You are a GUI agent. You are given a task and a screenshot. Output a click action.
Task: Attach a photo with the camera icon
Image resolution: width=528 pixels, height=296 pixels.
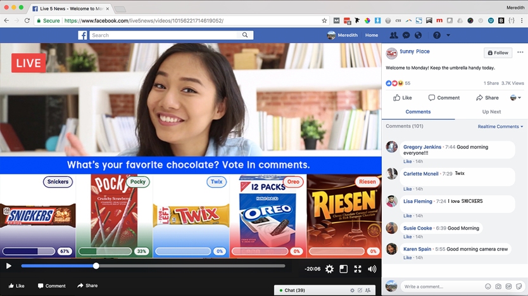[498, 286]
